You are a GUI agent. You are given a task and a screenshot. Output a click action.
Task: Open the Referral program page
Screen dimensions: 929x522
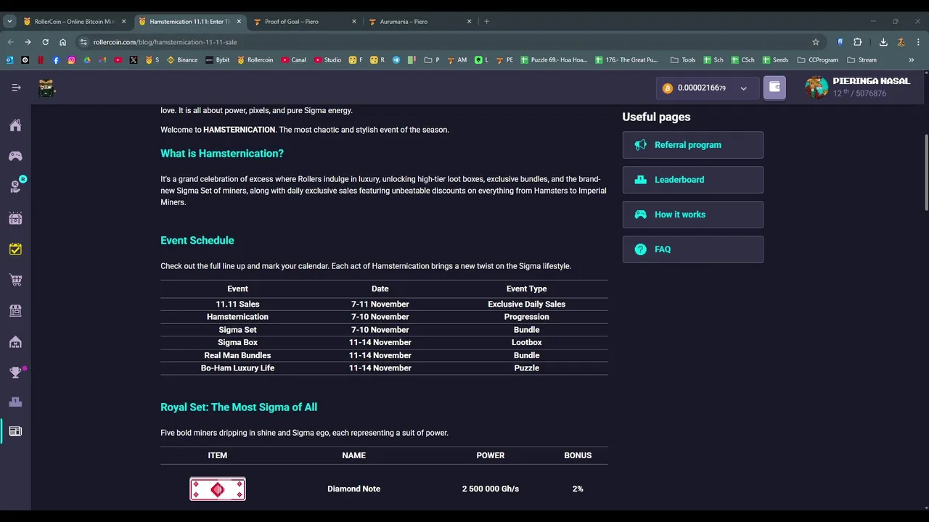692,145
